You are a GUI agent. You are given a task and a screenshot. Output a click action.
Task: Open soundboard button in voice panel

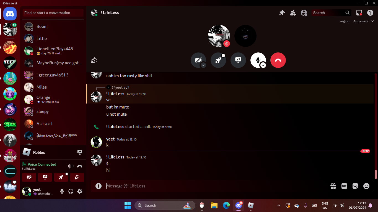tap(77, 177)
